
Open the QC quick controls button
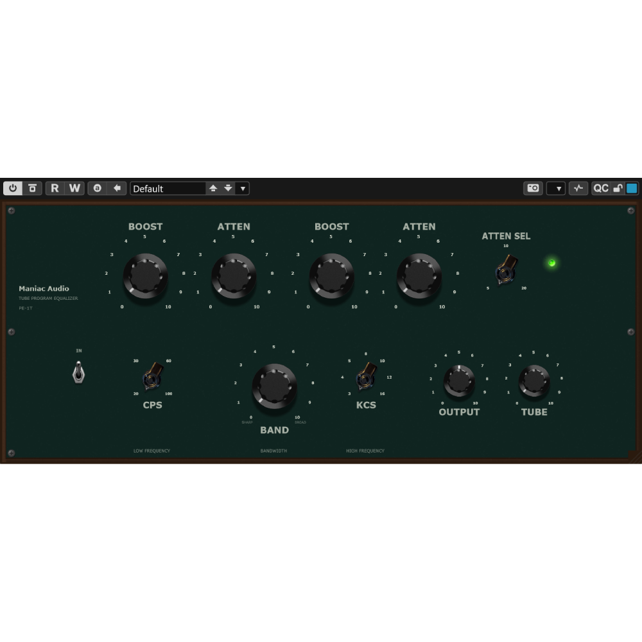coord(600,188)
